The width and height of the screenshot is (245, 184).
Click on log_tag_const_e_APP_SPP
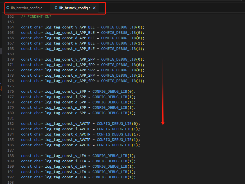pyautogui.click(x=70, y=81)
